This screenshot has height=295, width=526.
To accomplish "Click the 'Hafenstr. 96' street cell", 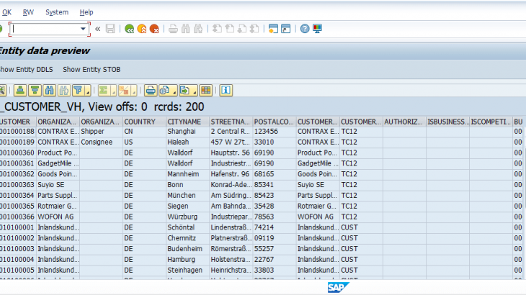I will click(231, 174).
